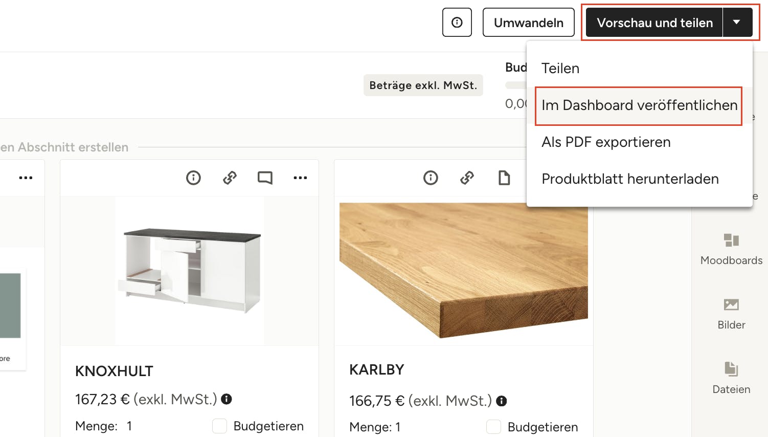Screen dimensions: 768x437
Task: Open comments on the KNOXHULT card
Action: (265, 178)
